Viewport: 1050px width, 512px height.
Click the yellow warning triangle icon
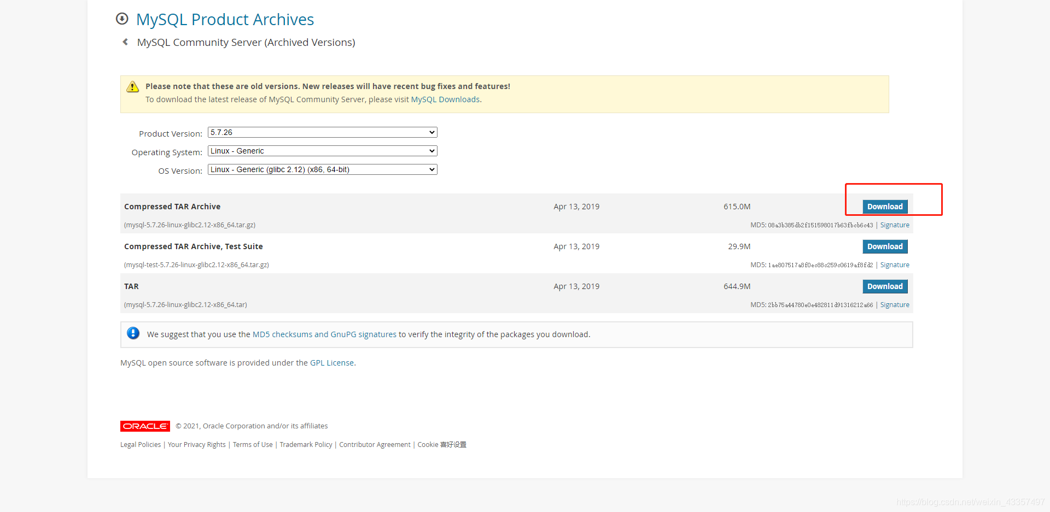point(132,87)
